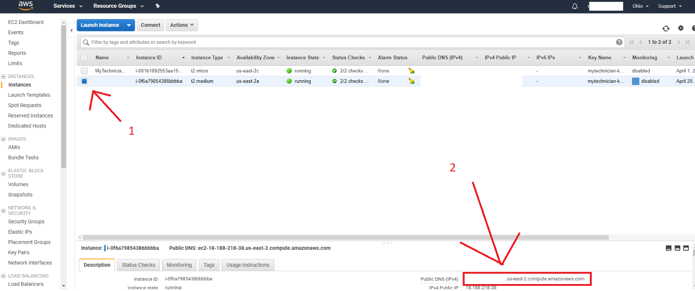Screen dimensions: 695x291
Task: Open Key Pairs in sidebar
Action: pyautogui.click(x=19, y=252)
